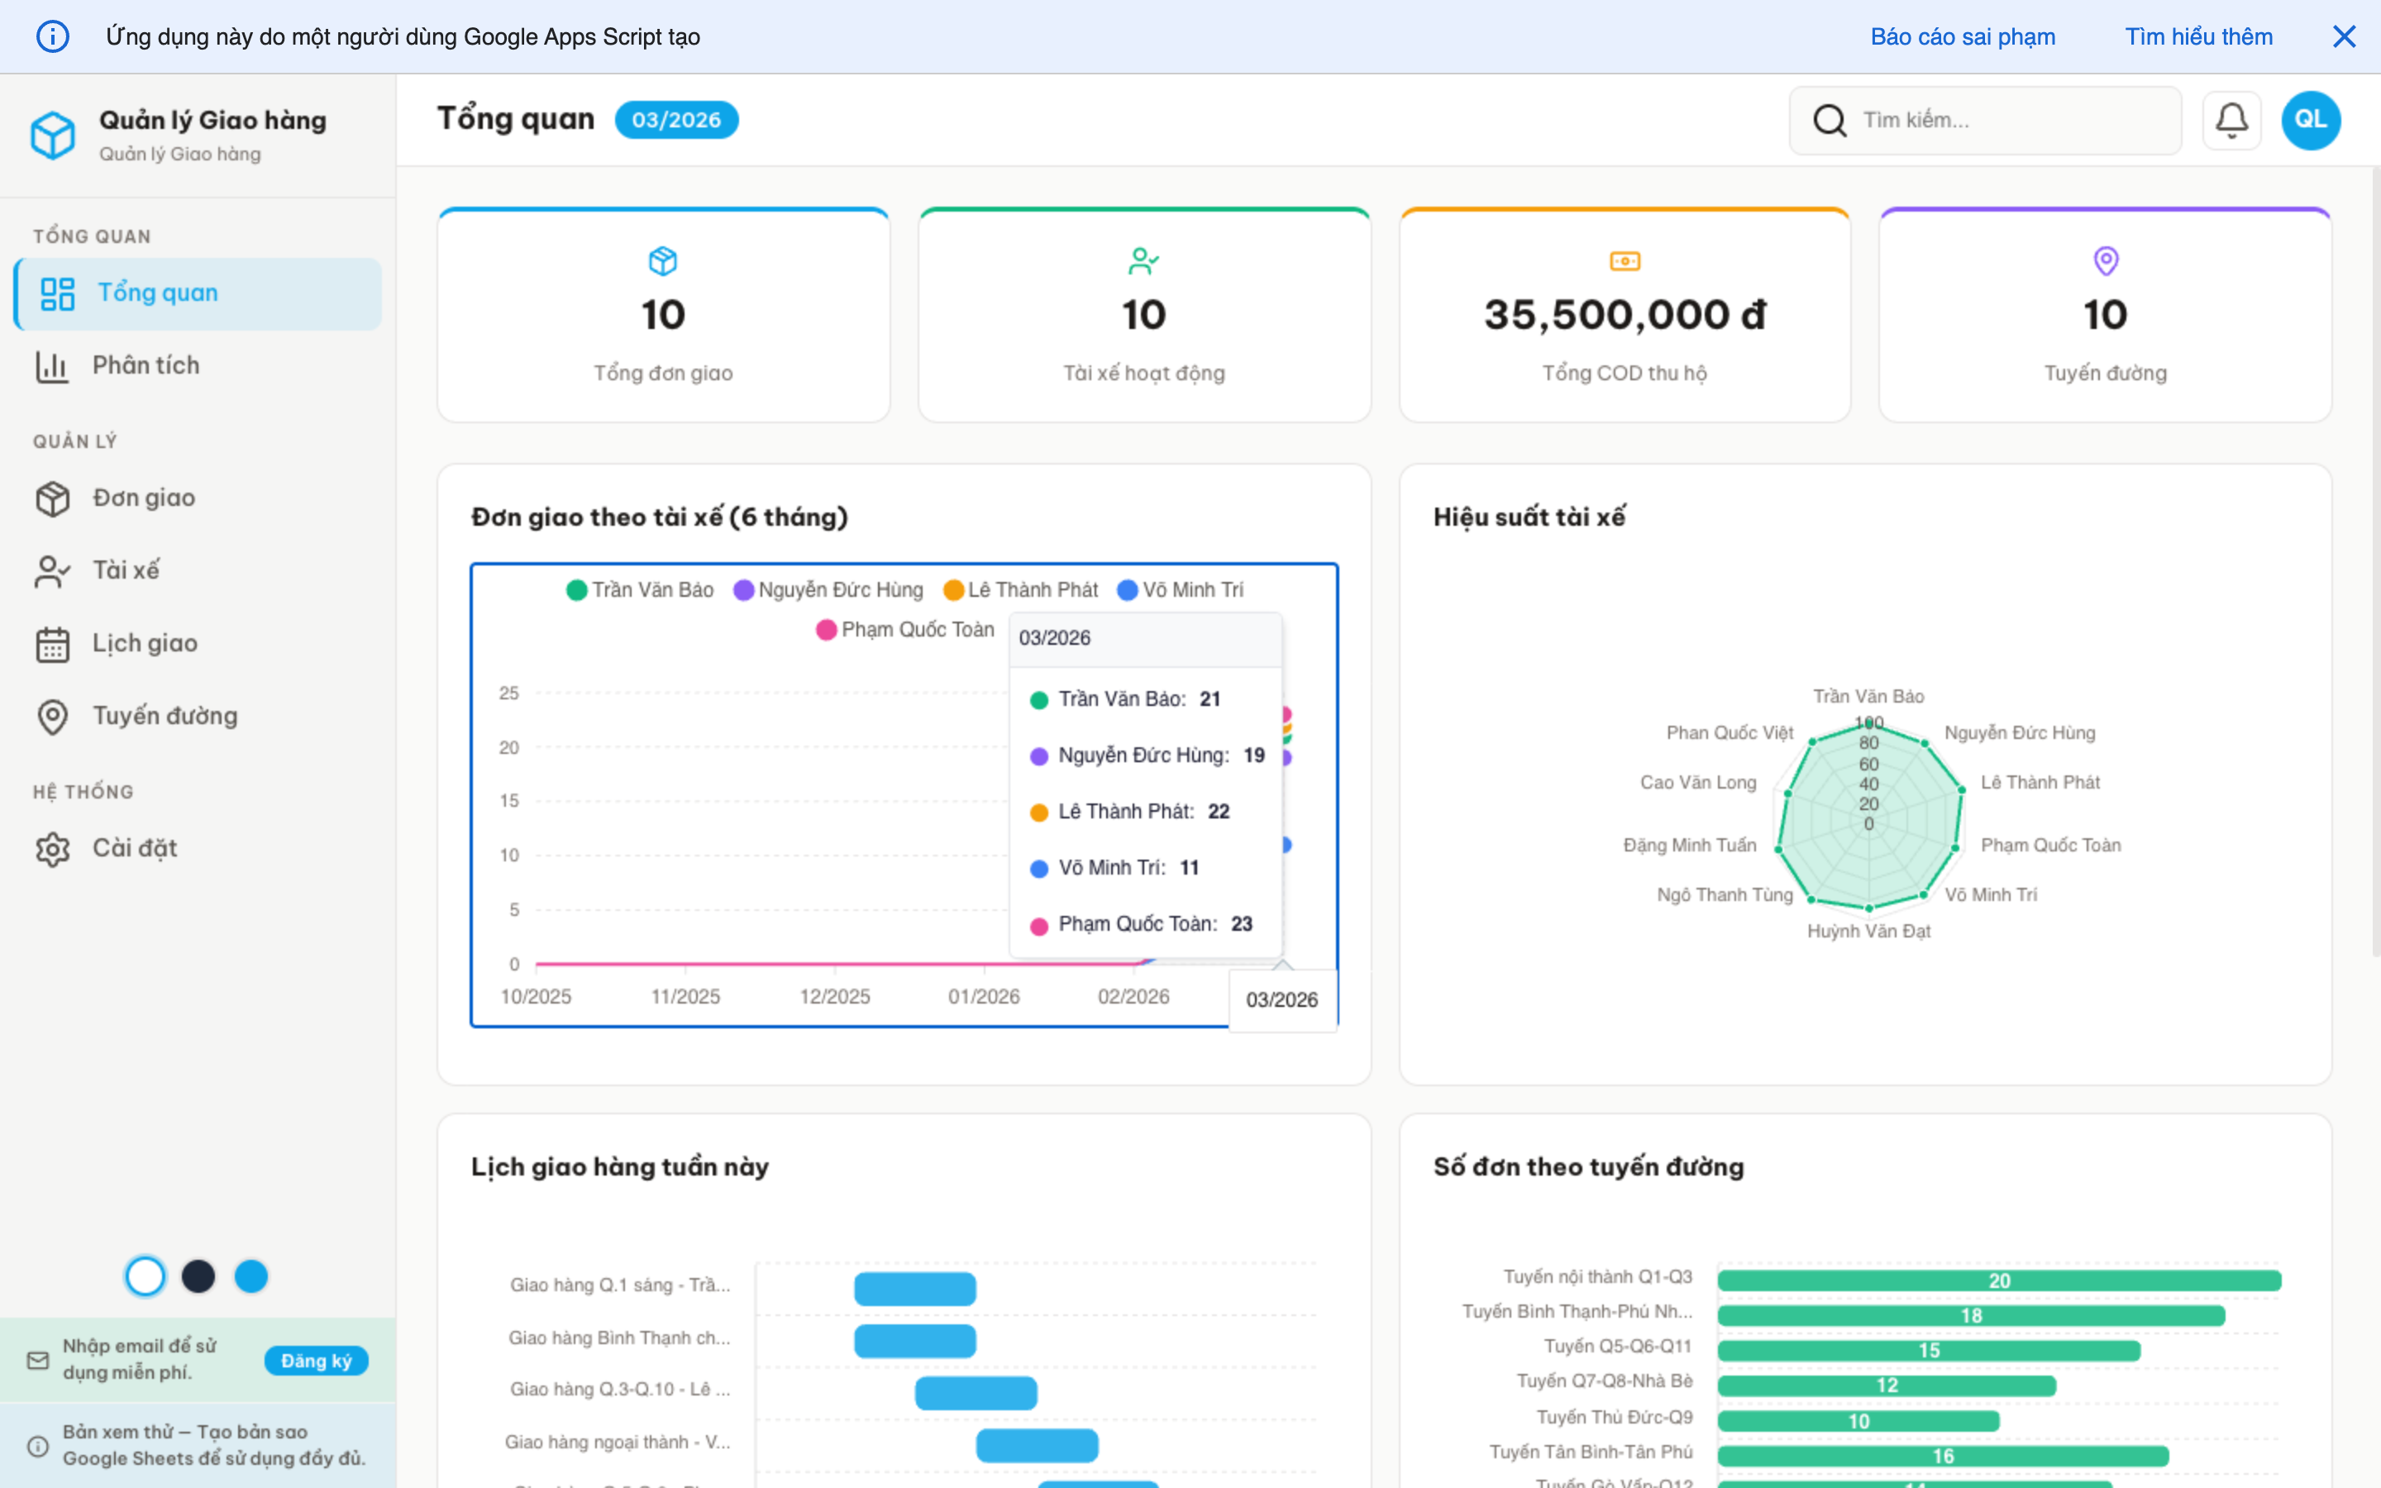Toggle Phạm Quốc Toàn legend series
The width and height of the screenshot is (2381, 1488).
(905, 630)
